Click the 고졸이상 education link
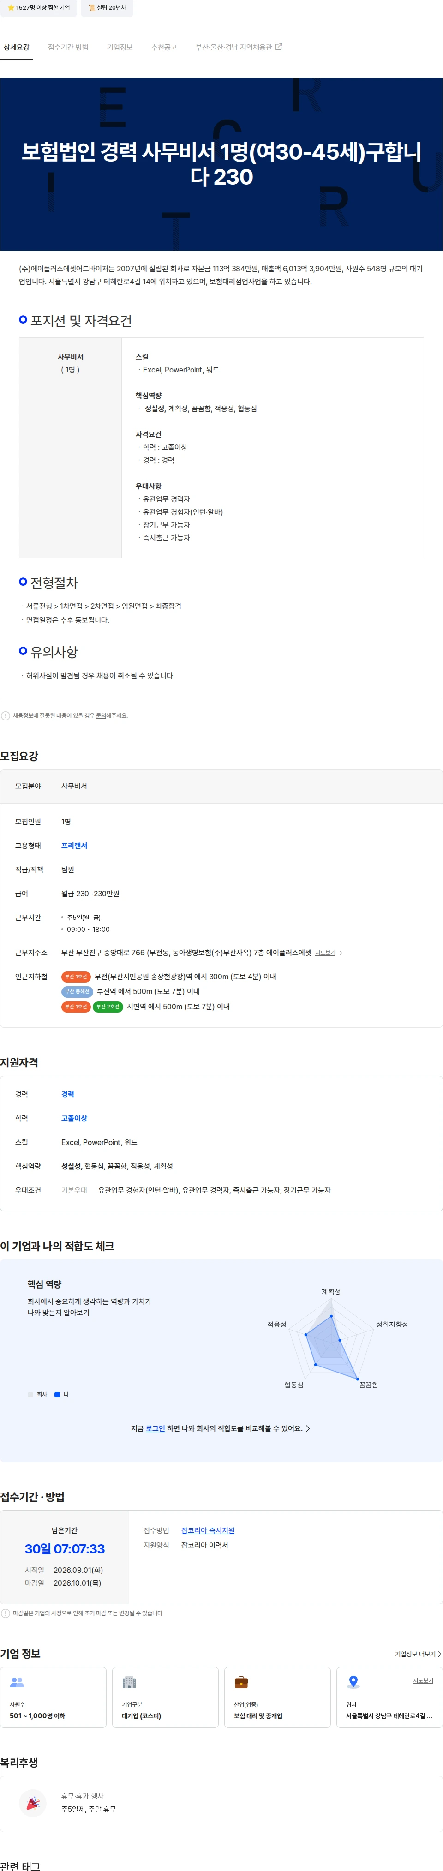 click(x=74, y=1118)
